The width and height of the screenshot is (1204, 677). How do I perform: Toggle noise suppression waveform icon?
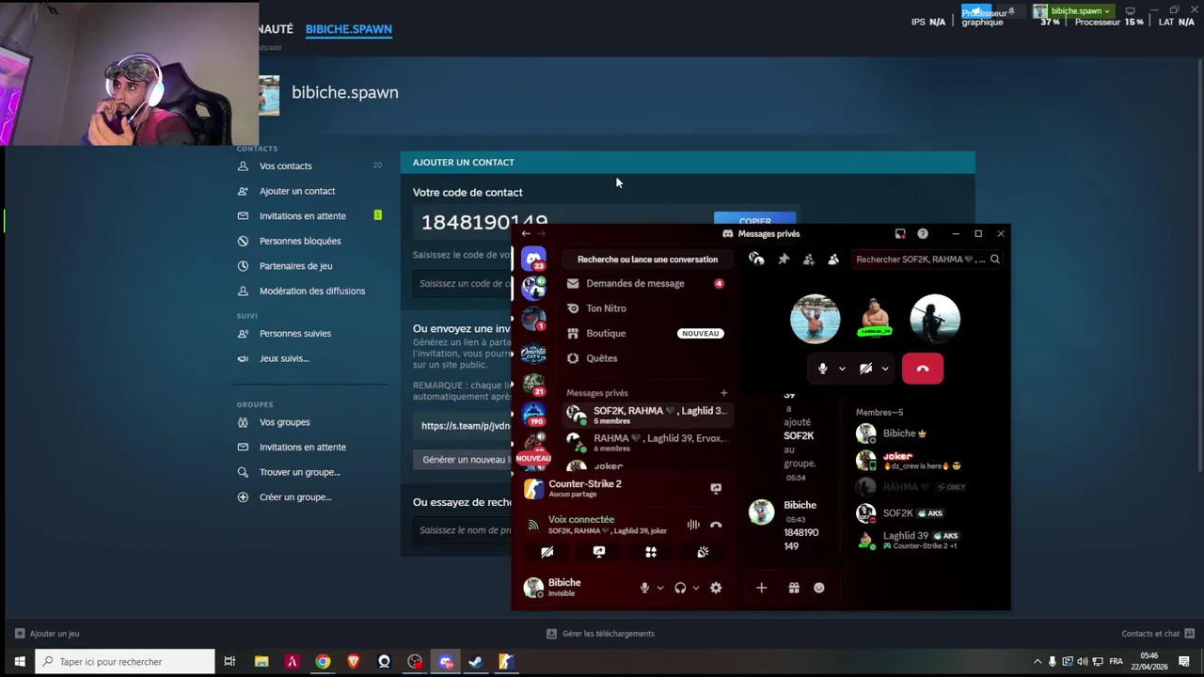pos(693,525)
